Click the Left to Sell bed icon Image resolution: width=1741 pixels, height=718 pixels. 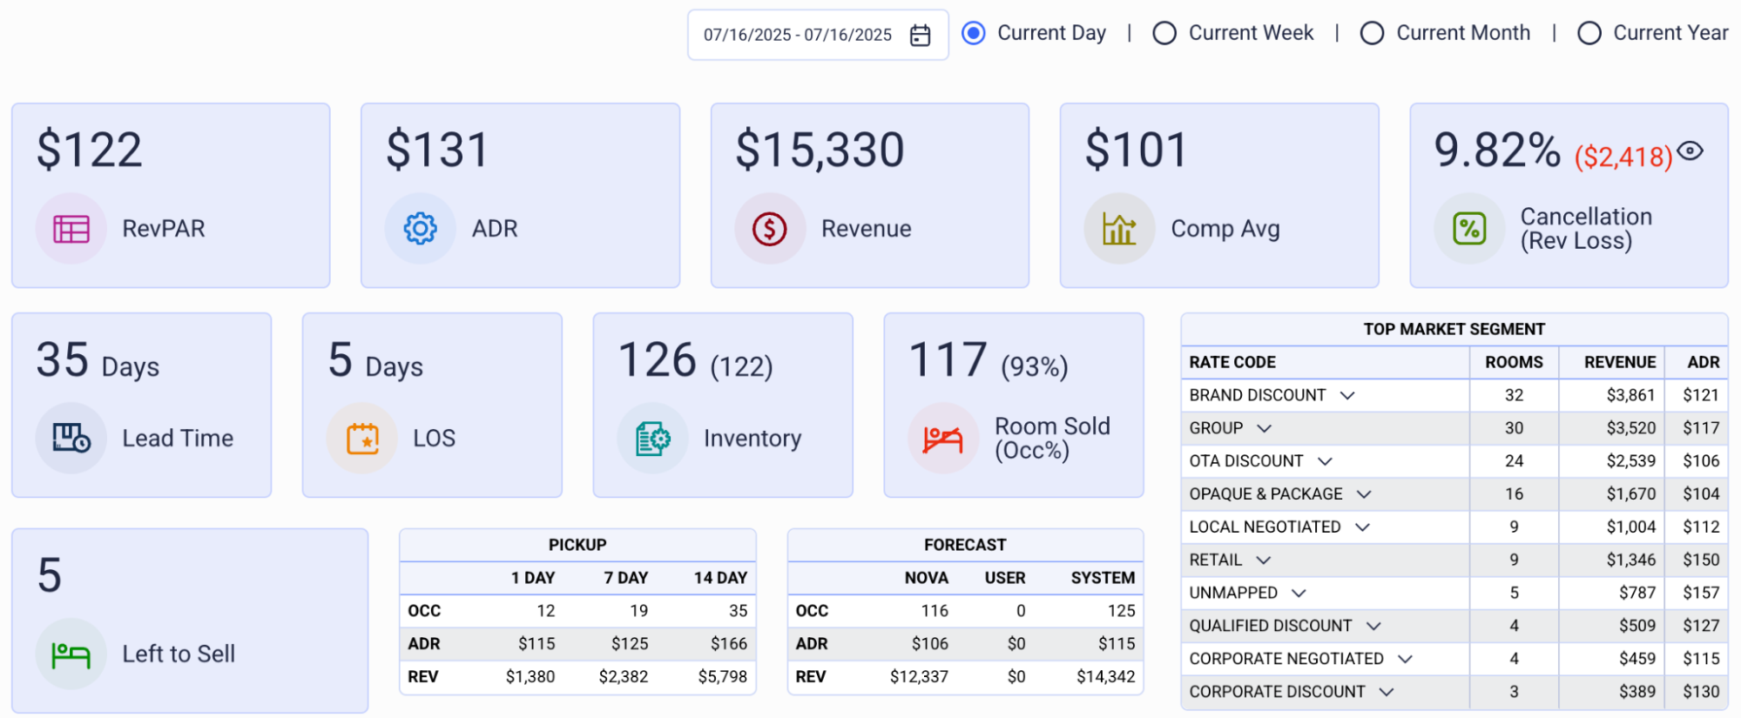[71, 654]
